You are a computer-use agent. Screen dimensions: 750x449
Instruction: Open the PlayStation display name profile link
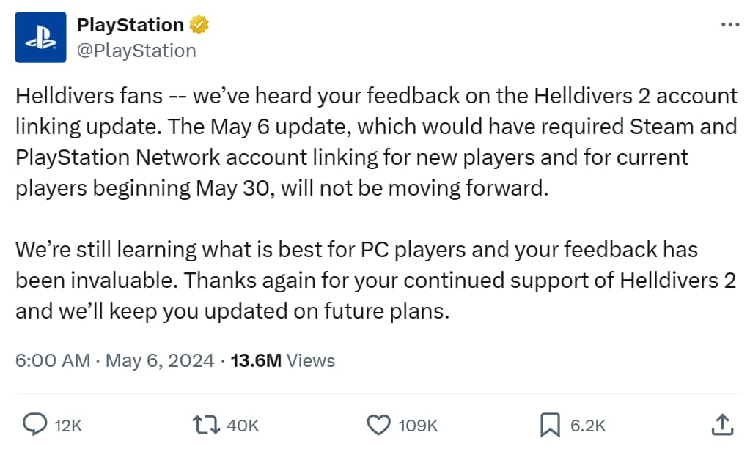(x=130, y=25)
